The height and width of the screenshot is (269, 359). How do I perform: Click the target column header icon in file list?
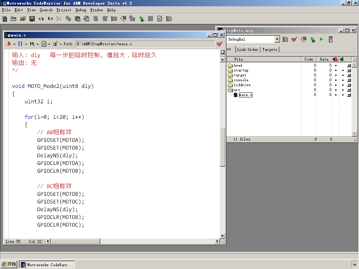pos(335,59)
